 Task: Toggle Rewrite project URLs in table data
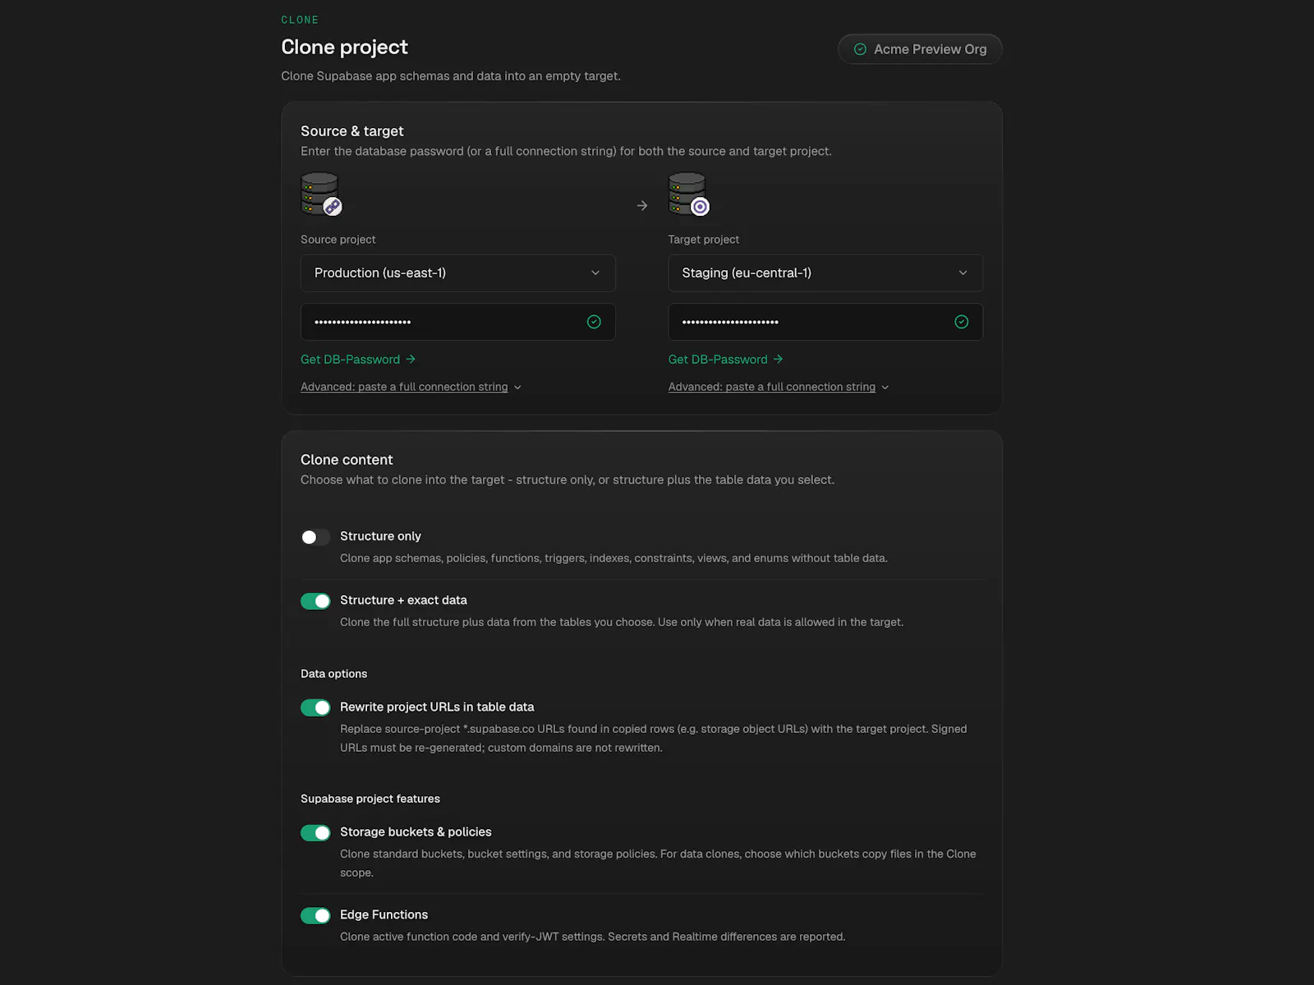tap(315, 708)
